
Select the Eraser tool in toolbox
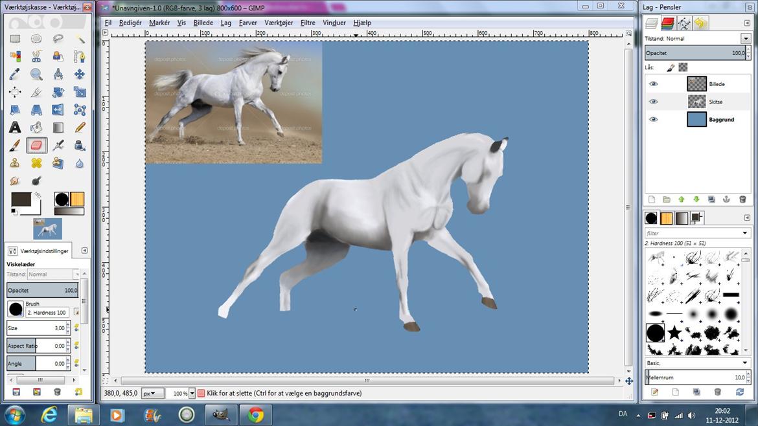tap(36, 145)
